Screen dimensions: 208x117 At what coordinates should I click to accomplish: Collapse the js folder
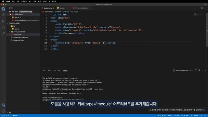[9, 26]
